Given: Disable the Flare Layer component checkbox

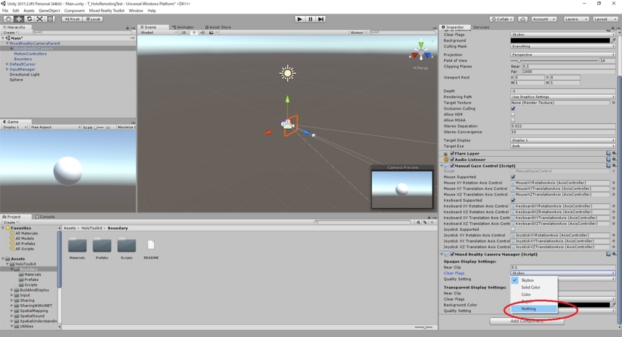Looking at the screenshot, I should [x=452, y=154].
